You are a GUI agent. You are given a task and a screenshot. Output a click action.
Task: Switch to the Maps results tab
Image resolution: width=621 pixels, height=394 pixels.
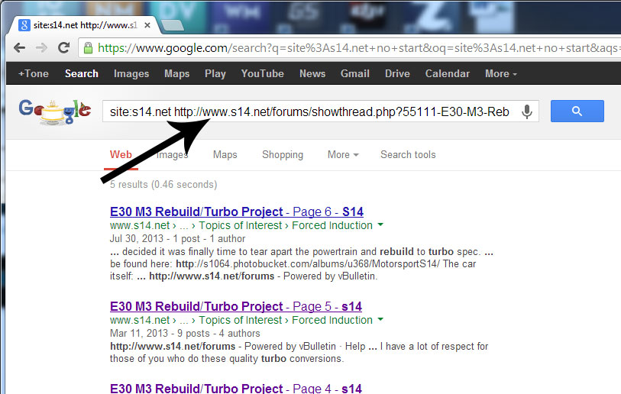pyautogui.click(x=225, y=154)
